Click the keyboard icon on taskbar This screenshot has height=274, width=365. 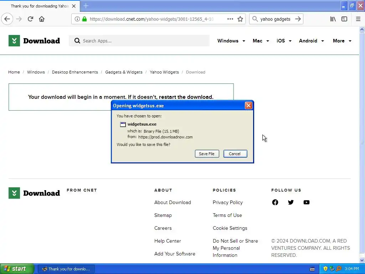[312, 269]
